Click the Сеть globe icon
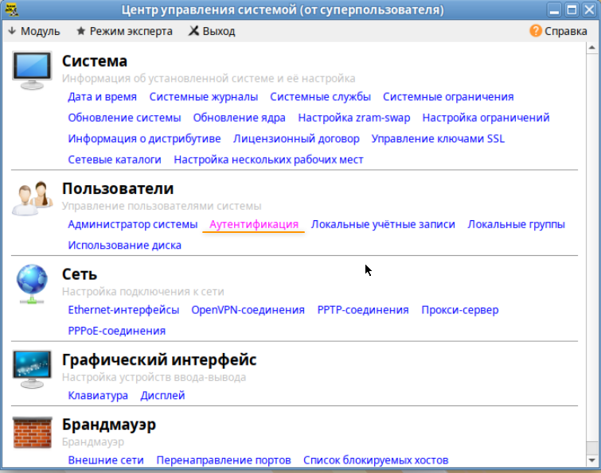Viewport: 601px width, 473px height. click(32, 284)
